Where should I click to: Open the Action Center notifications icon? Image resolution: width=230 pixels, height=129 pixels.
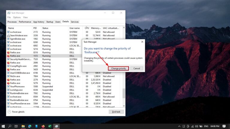coord(224,126)
